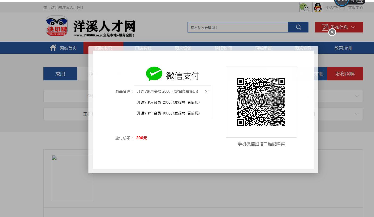This screenshot has height=217, width=374.
Task: Click the WeChat payment QR code
Action: pos(261,102)
